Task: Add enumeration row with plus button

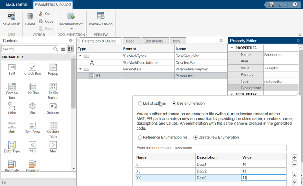Action: (x=295, y=157)
